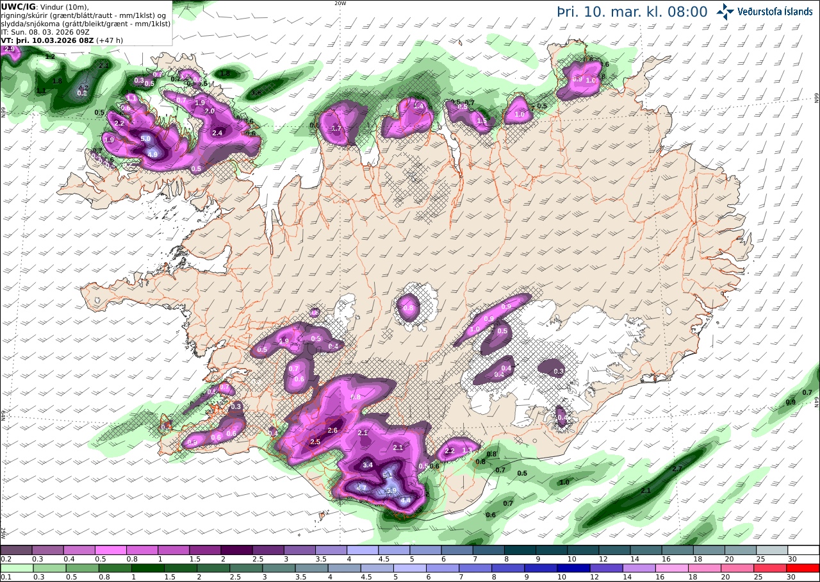This screenshot has width=820, height=582.
Task: Click the '0.2' label in snow legend
Action: pos(6,559)
